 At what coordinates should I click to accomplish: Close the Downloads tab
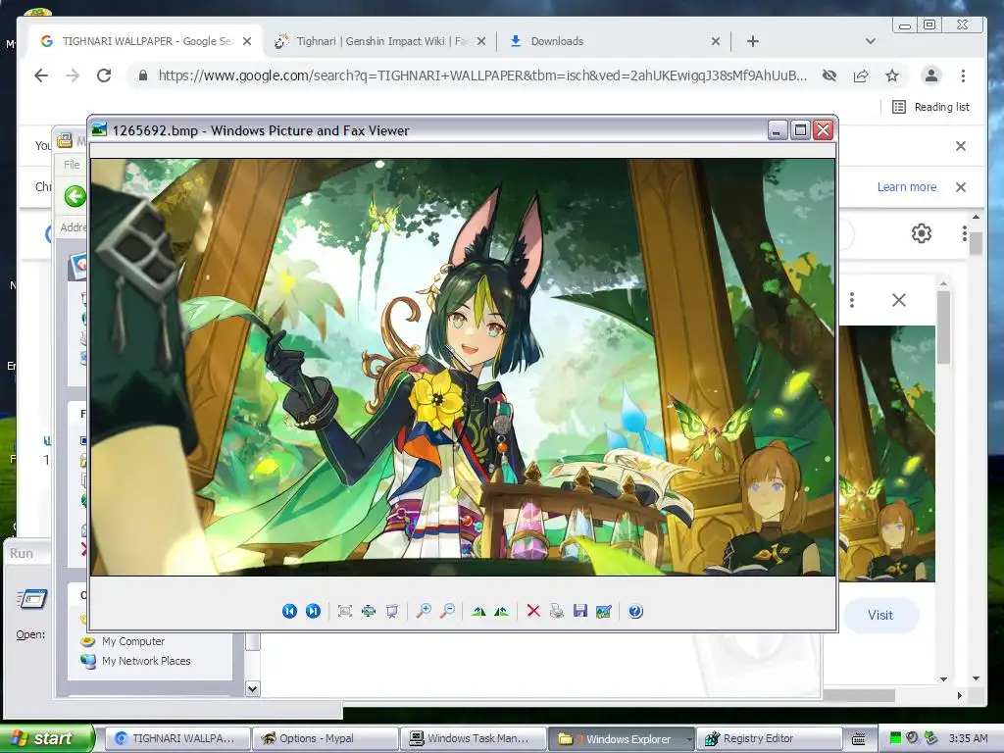coord(716,41)
